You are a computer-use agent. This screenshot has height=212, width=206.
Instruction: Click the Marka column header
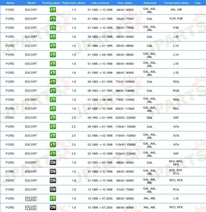pos(10,3)
